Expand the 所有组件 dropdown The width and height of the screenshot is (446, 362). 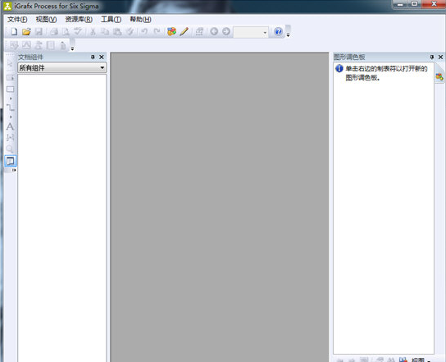tap(102, 68)
